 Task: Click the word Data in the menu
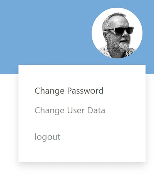(x=96, y=110)
